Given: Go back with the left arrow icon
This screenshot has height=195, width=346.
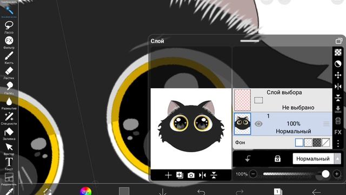Looking at the screenshot, I should [x=316, y=192].
